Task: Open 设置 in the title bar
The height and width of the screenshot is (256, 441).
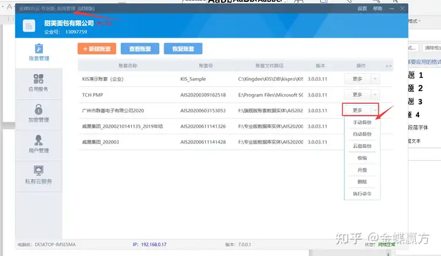Action: 362,9
